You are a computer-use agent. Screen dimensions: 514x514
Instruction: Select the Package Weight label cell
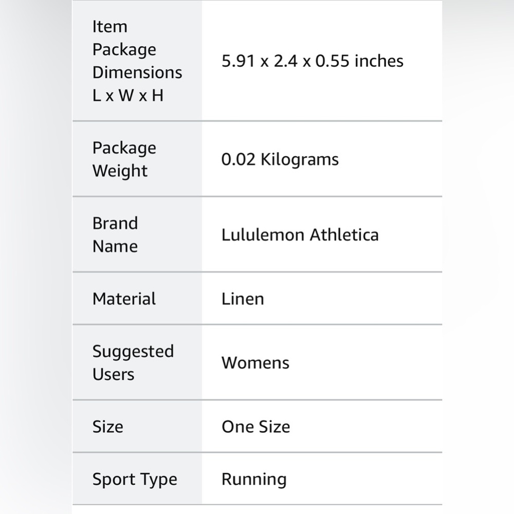(x=137, y=159)
